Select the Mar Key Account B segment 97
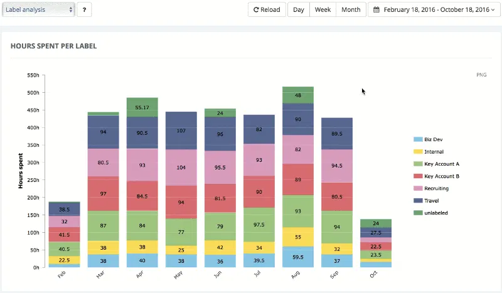 click(x=103, y=193)
